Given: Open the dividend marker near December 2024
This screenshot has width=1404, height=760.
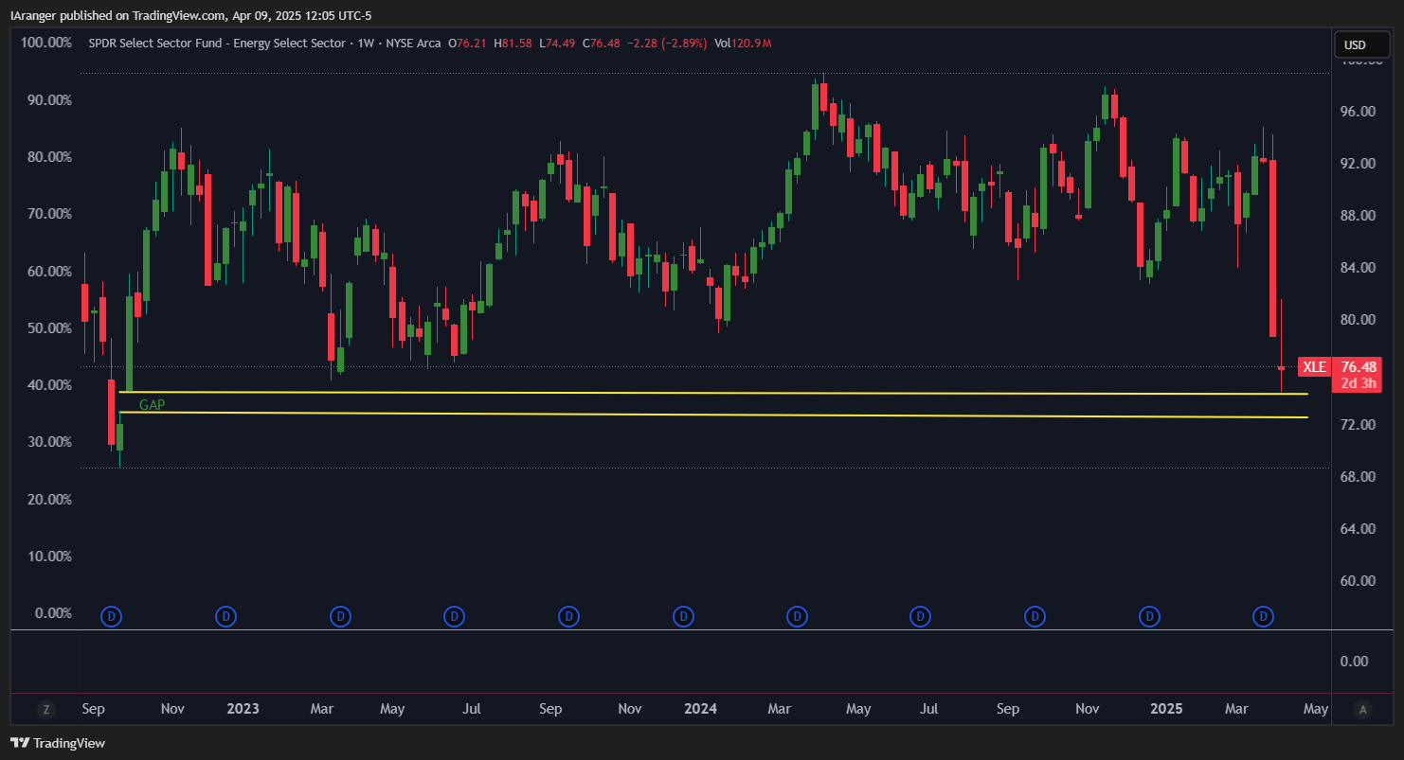Looking at the screenshot, I should [x=1149, y=617].
